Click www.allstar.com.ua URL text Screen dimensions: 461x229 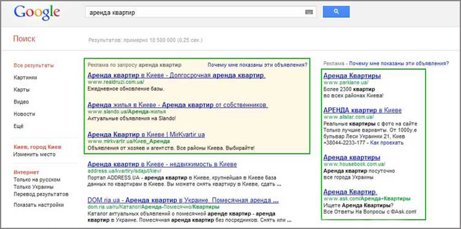[x=349, y=117]
